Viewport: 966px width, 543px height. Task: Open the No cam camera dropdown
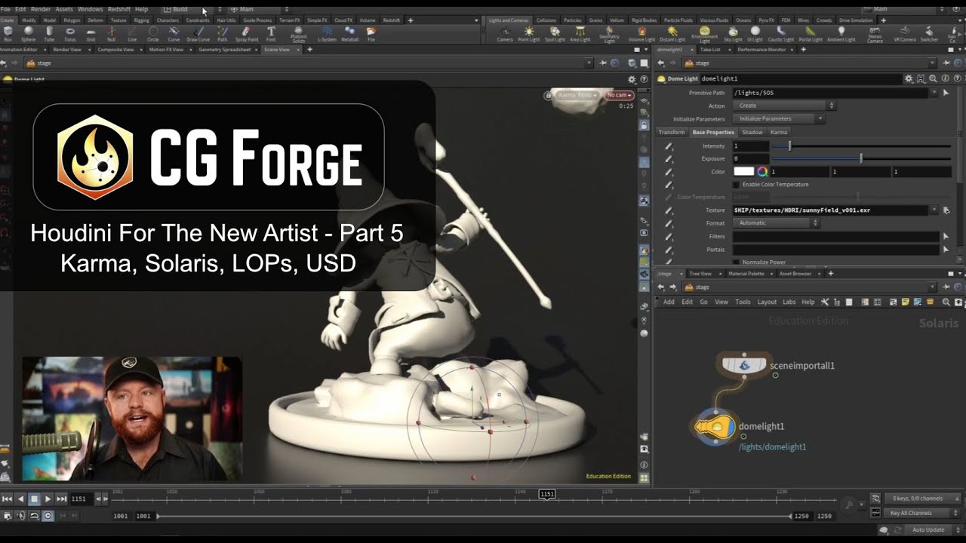619,95
